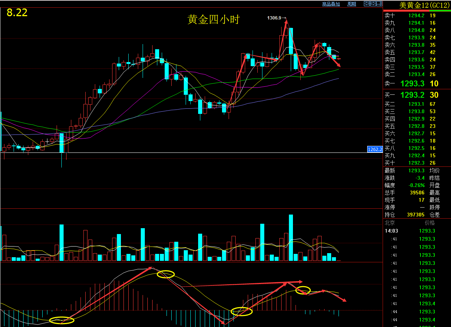Click the 卖一 1293.3 ask row
451x327 pixels.
[417, 84]
